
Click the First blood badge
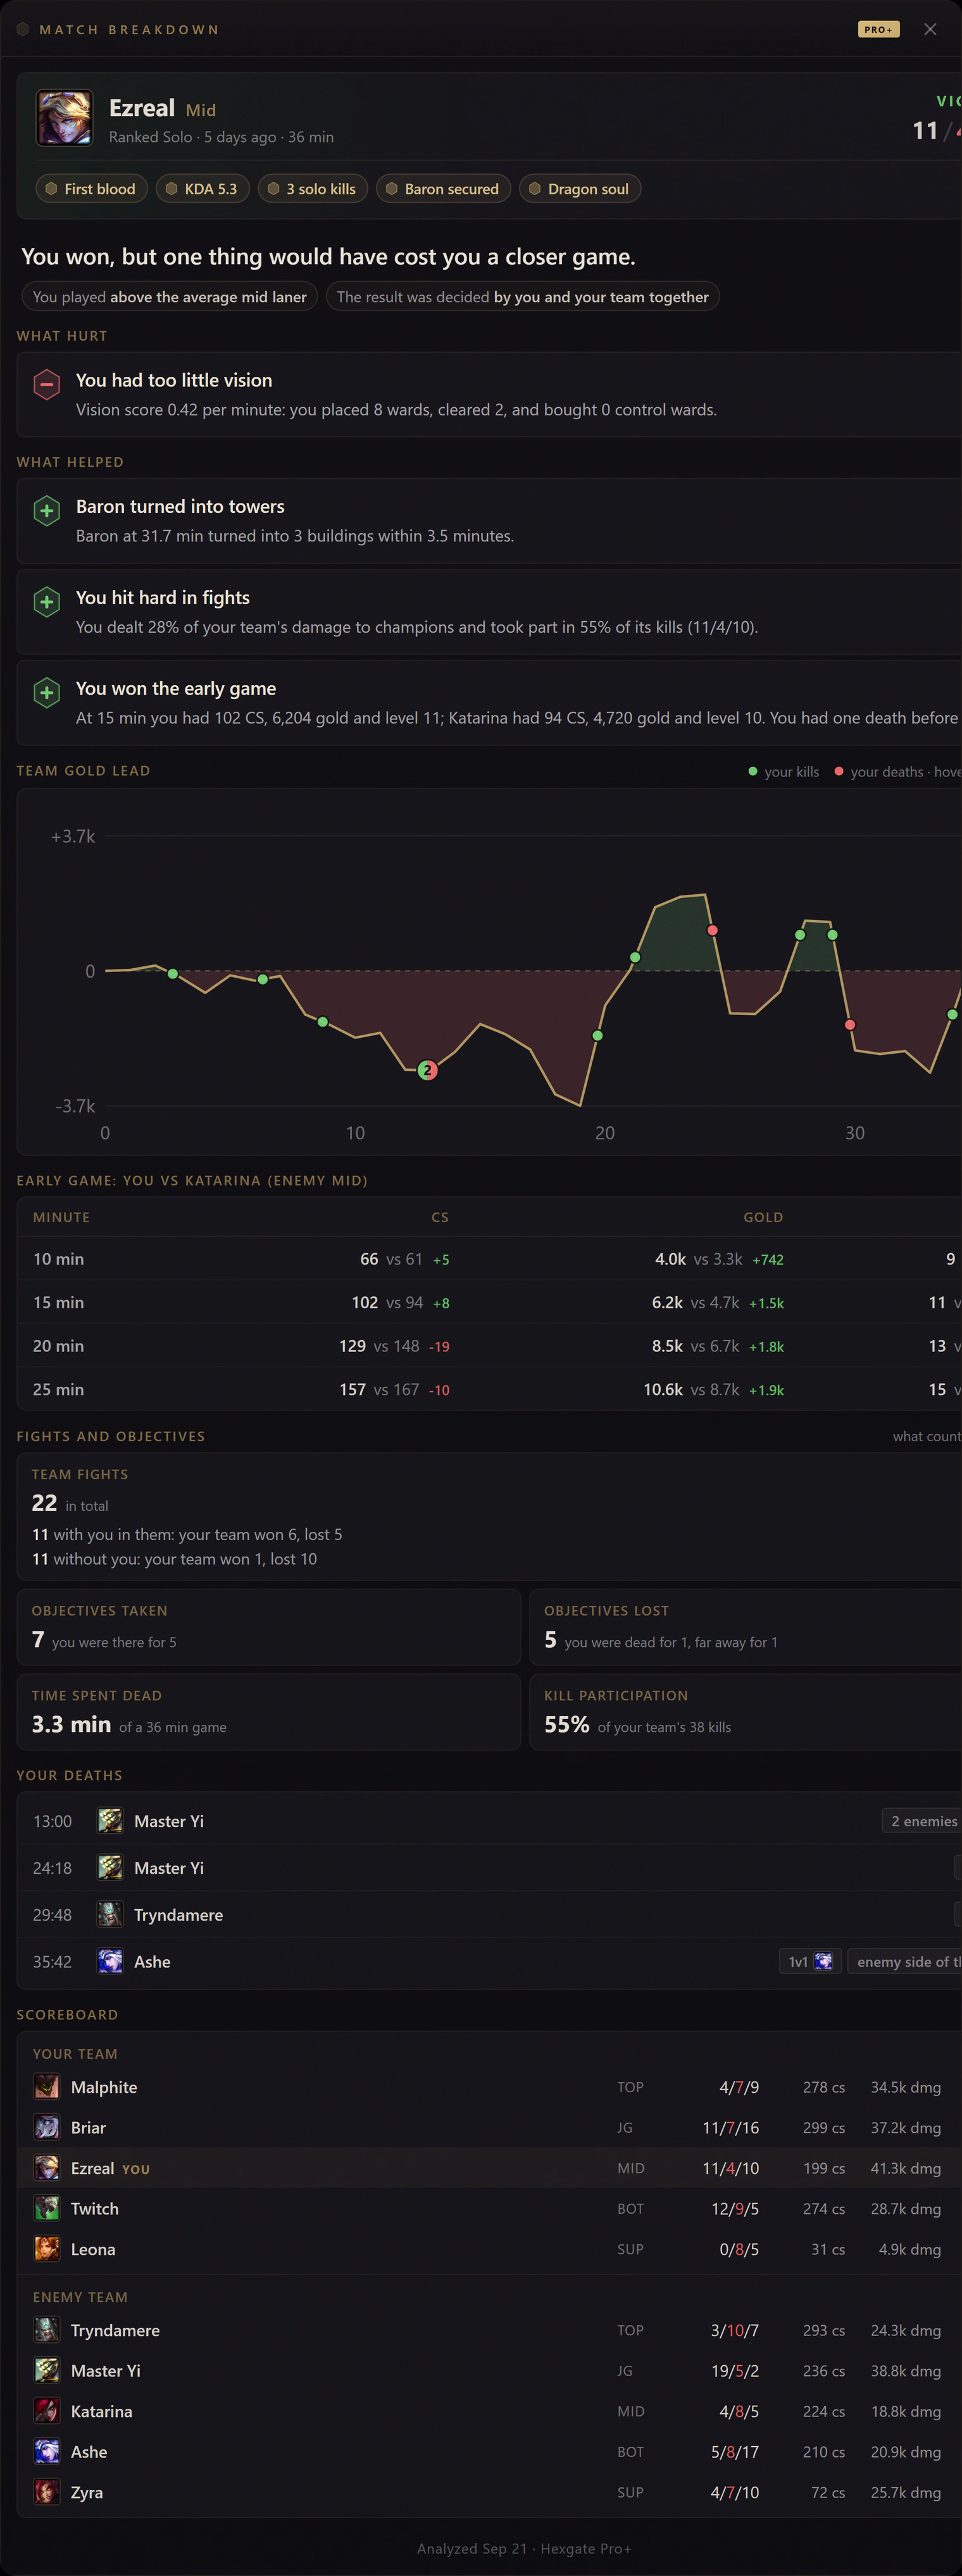point(91,189)
